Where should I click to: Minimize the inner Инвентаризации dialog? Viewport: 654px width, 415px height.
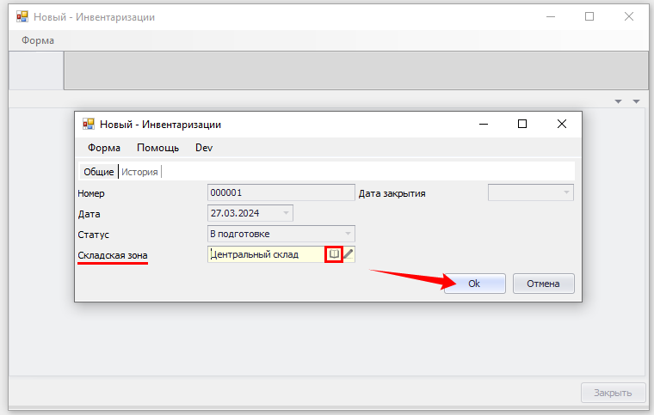point(483,124)
